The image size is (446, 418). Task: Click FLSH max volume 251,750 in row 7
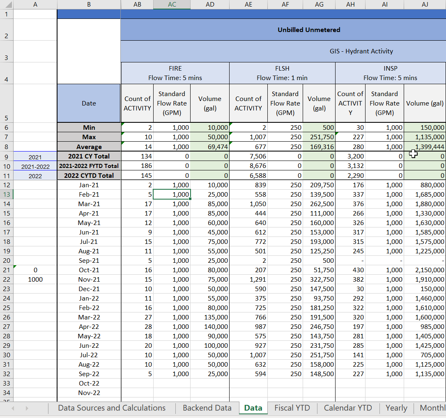pyautogui.click(x=319, y=137)
